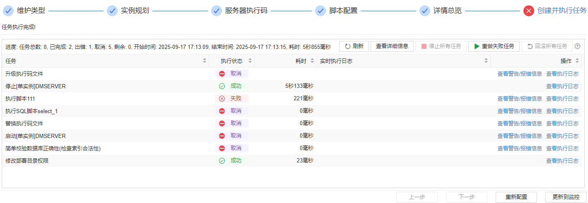Click the 刷新 button

click(x=354, y=46)
